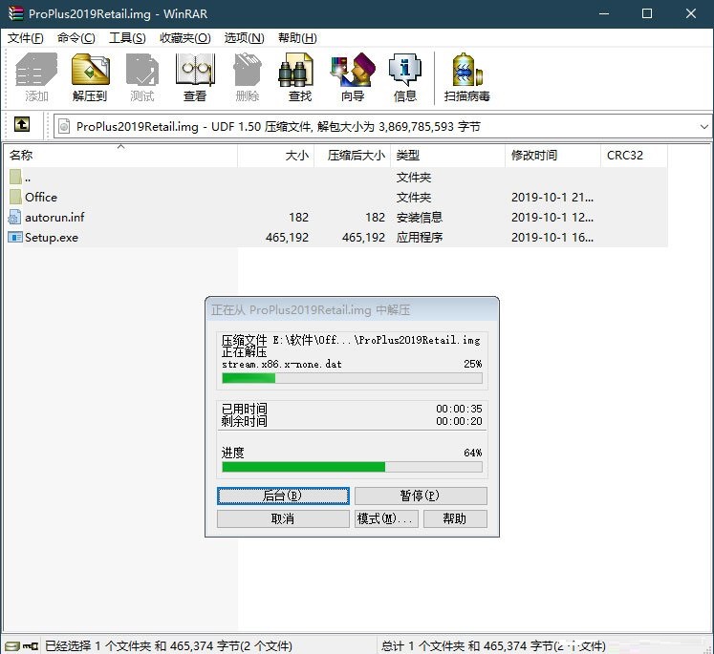Viewport: 714px width, 654px height.
Task: Maximize the WinRAR window
Action: (647, 13)
